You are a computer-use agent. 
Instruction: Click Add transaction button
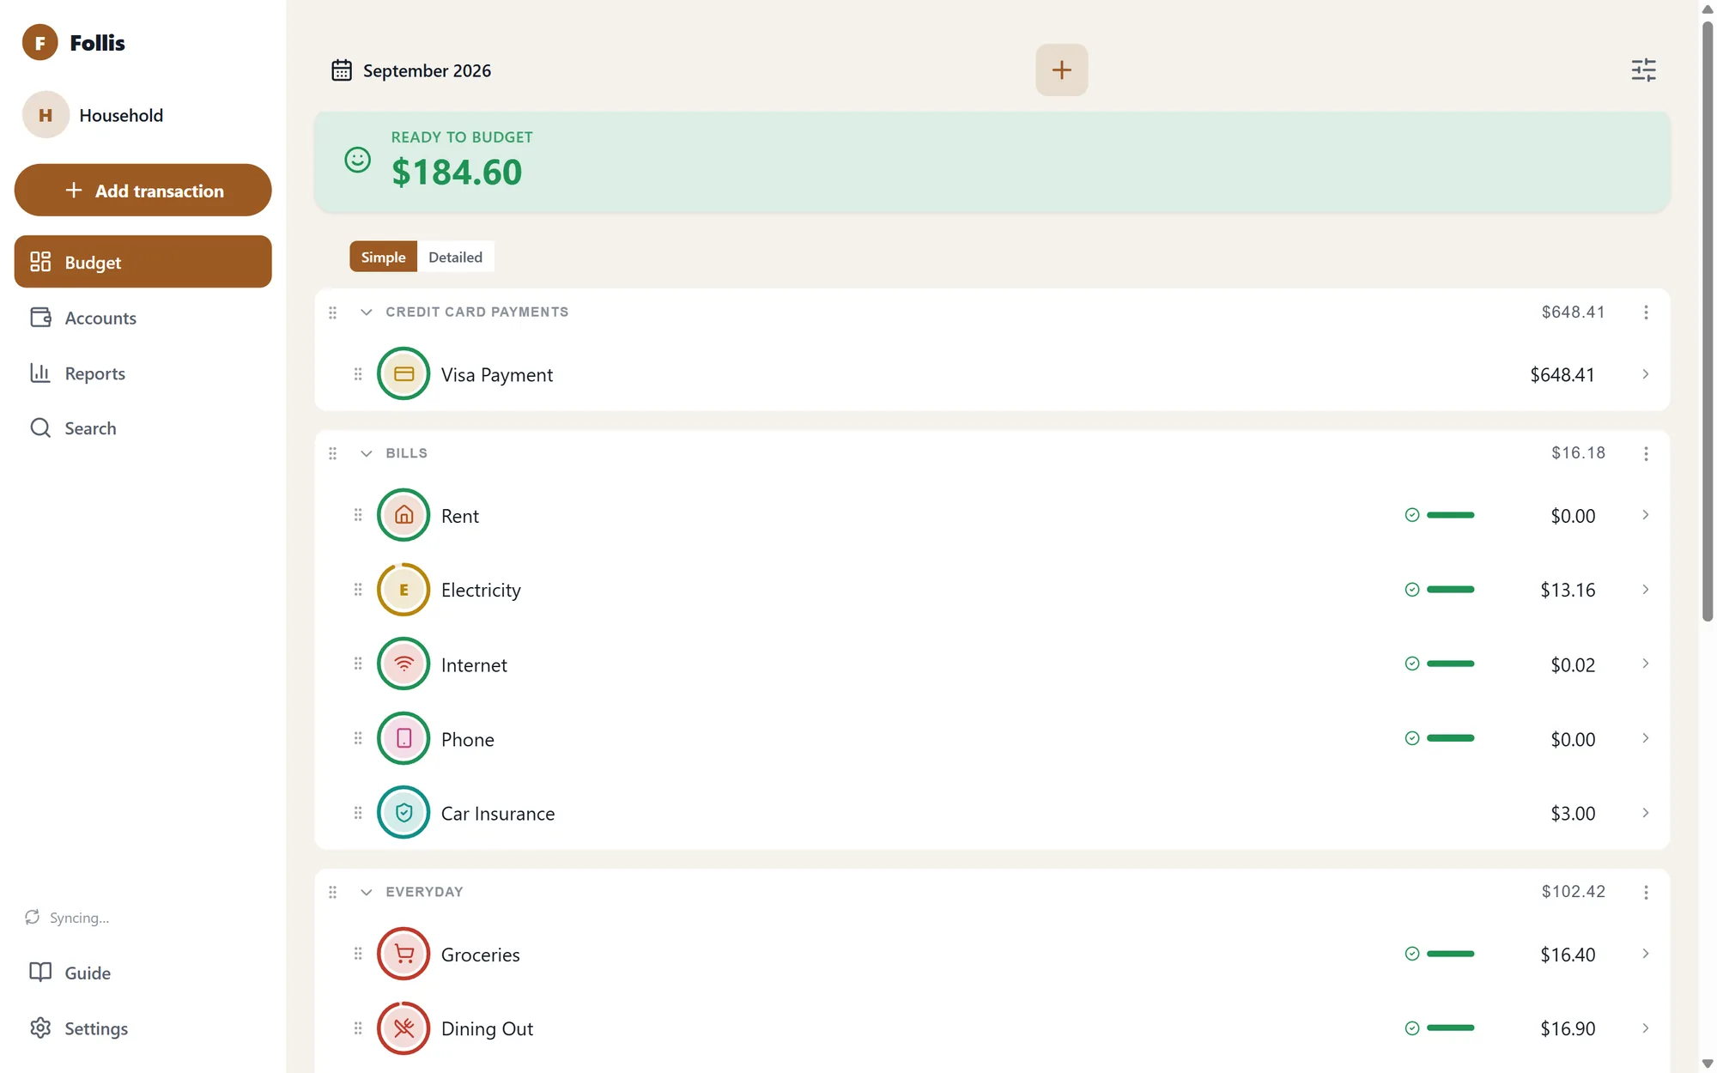tap(143, 191)
